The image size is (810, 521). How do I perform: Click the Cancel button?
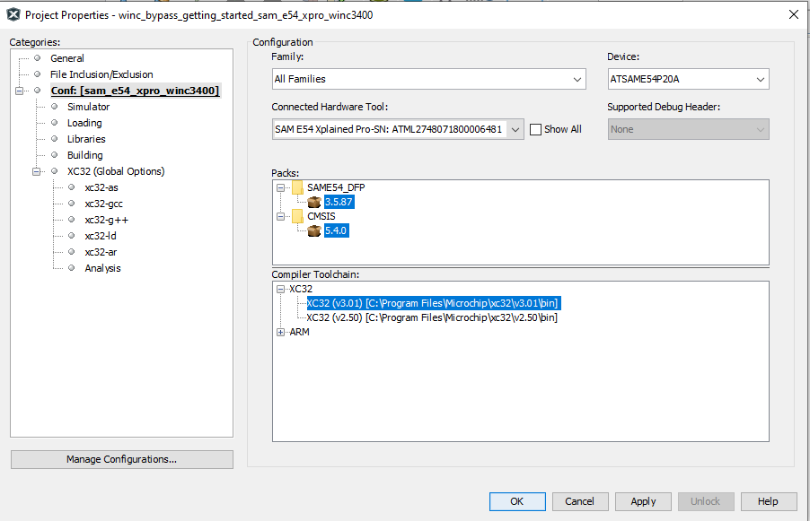580,501
